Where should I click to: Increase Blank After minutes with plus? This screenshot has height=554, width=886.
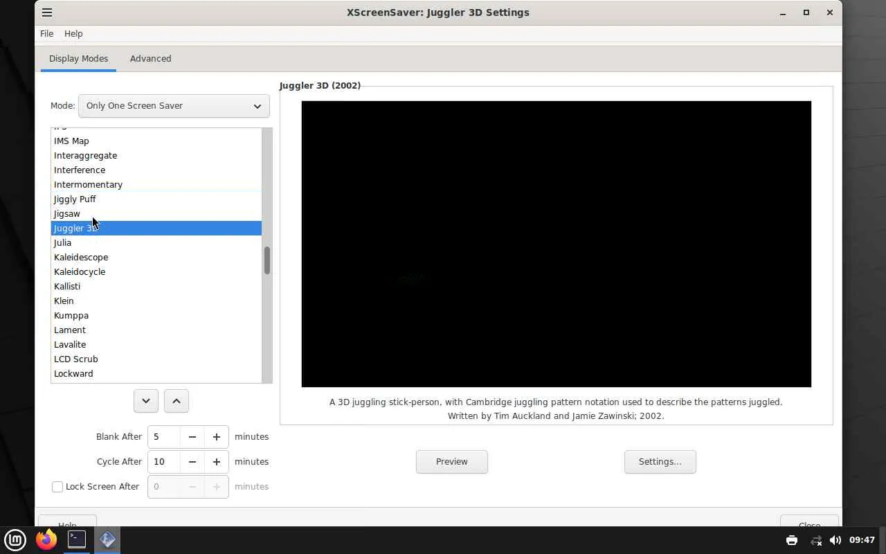217,437
